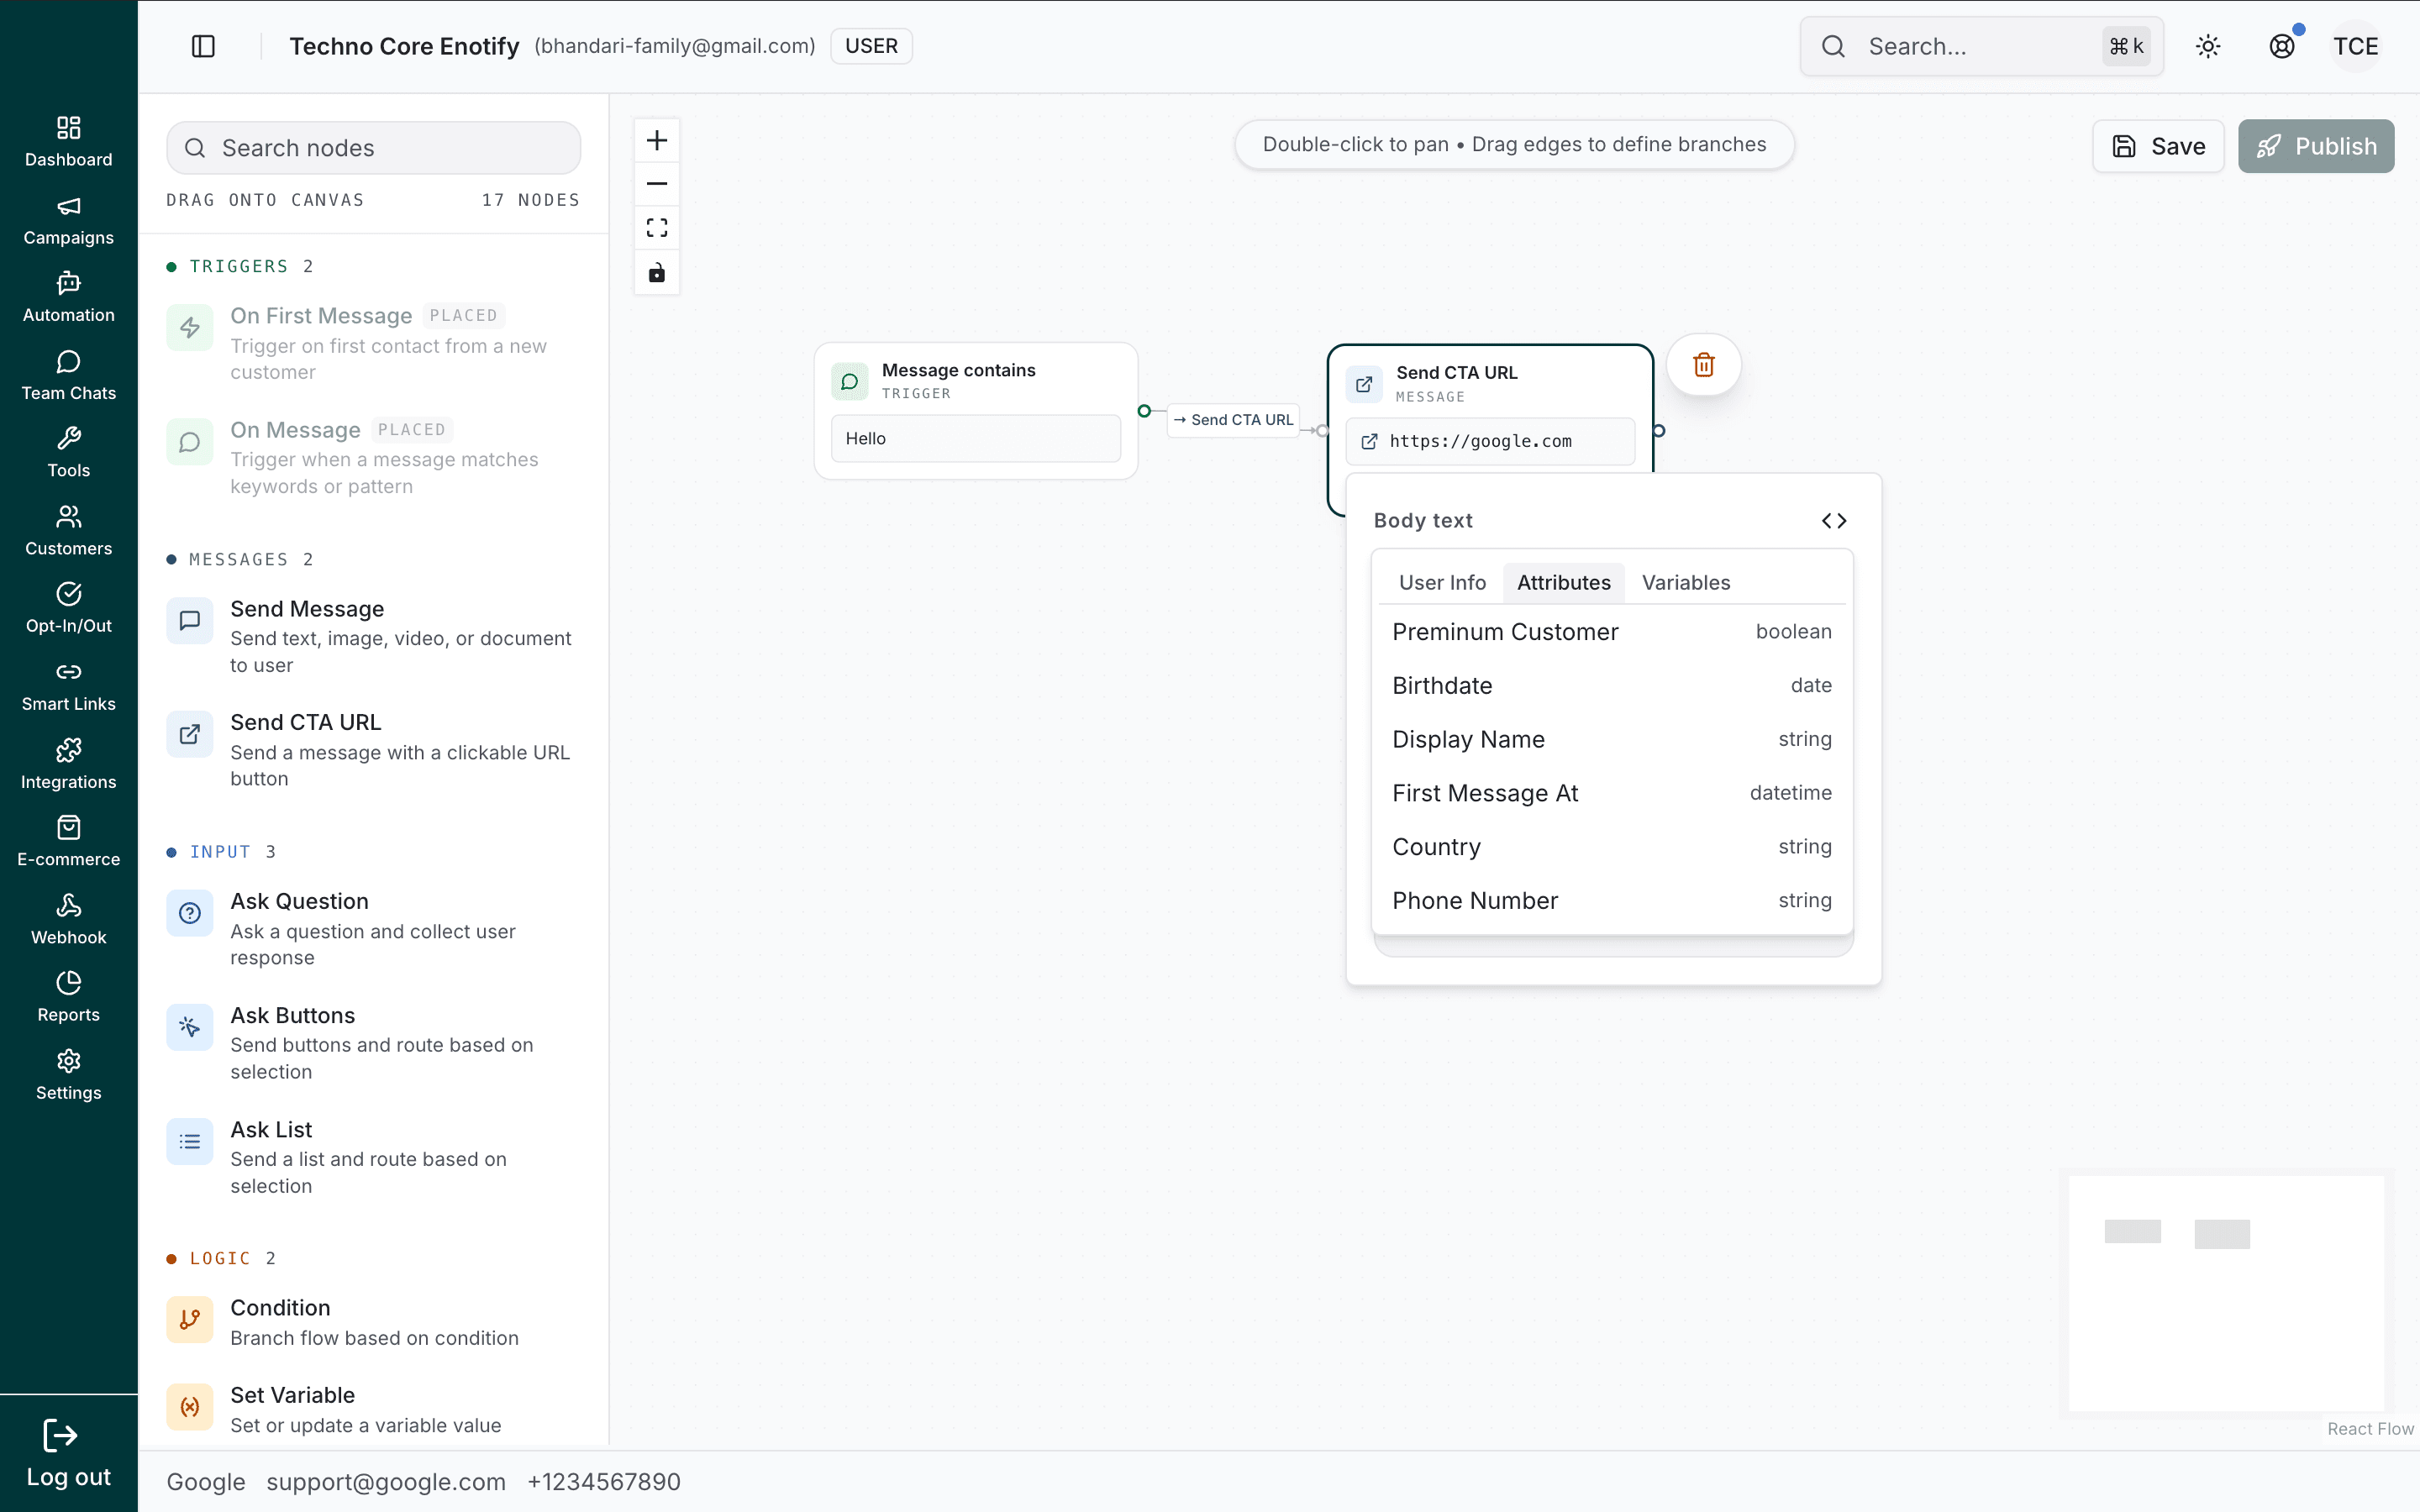2420x1512 pixels.
Task: Select Send CTA URL in node list
Action: pyautogui.click(x=373, y=750)
